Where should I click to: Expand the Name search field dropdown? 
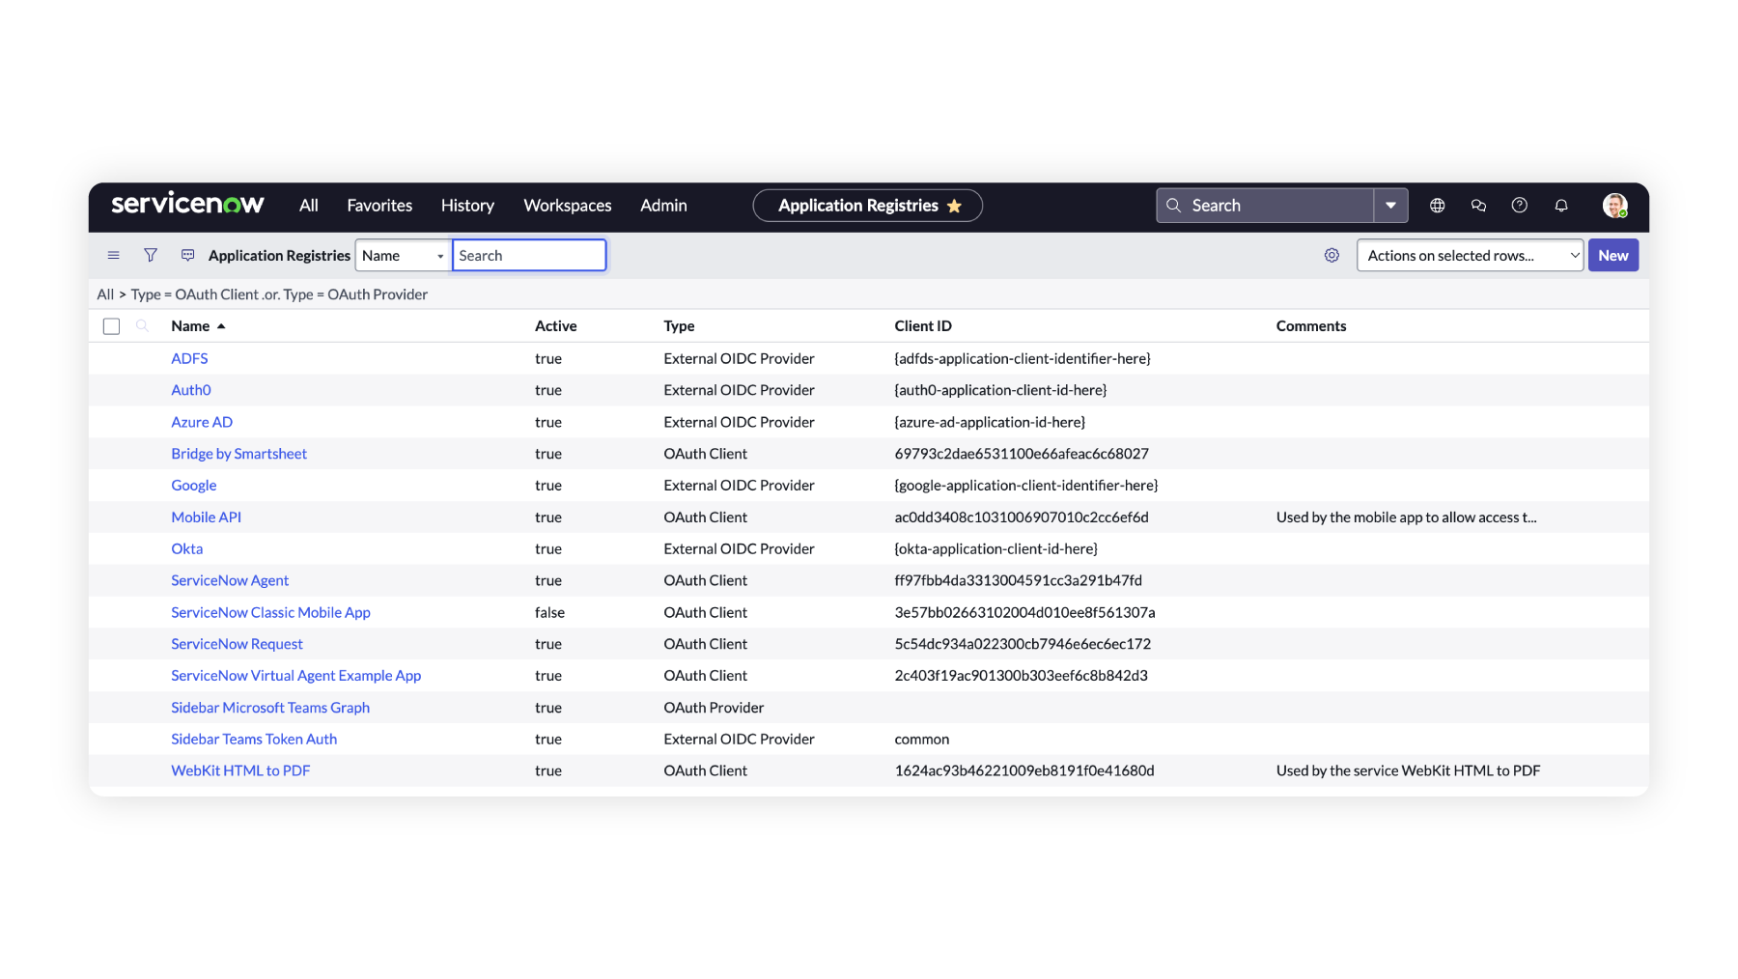(x=403, y=256)
